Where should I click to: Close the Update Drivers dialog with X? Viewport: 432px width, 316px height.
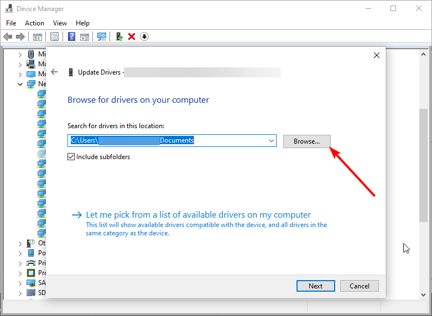coord(377,55)
